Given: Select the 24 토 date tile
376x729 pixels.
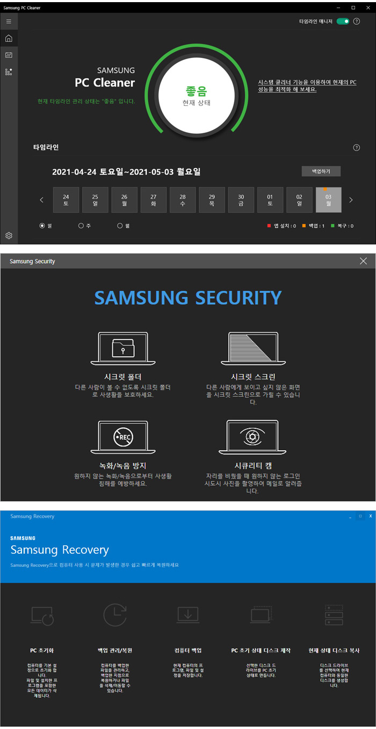Looking at the screenshot, I should coord(66,200).
